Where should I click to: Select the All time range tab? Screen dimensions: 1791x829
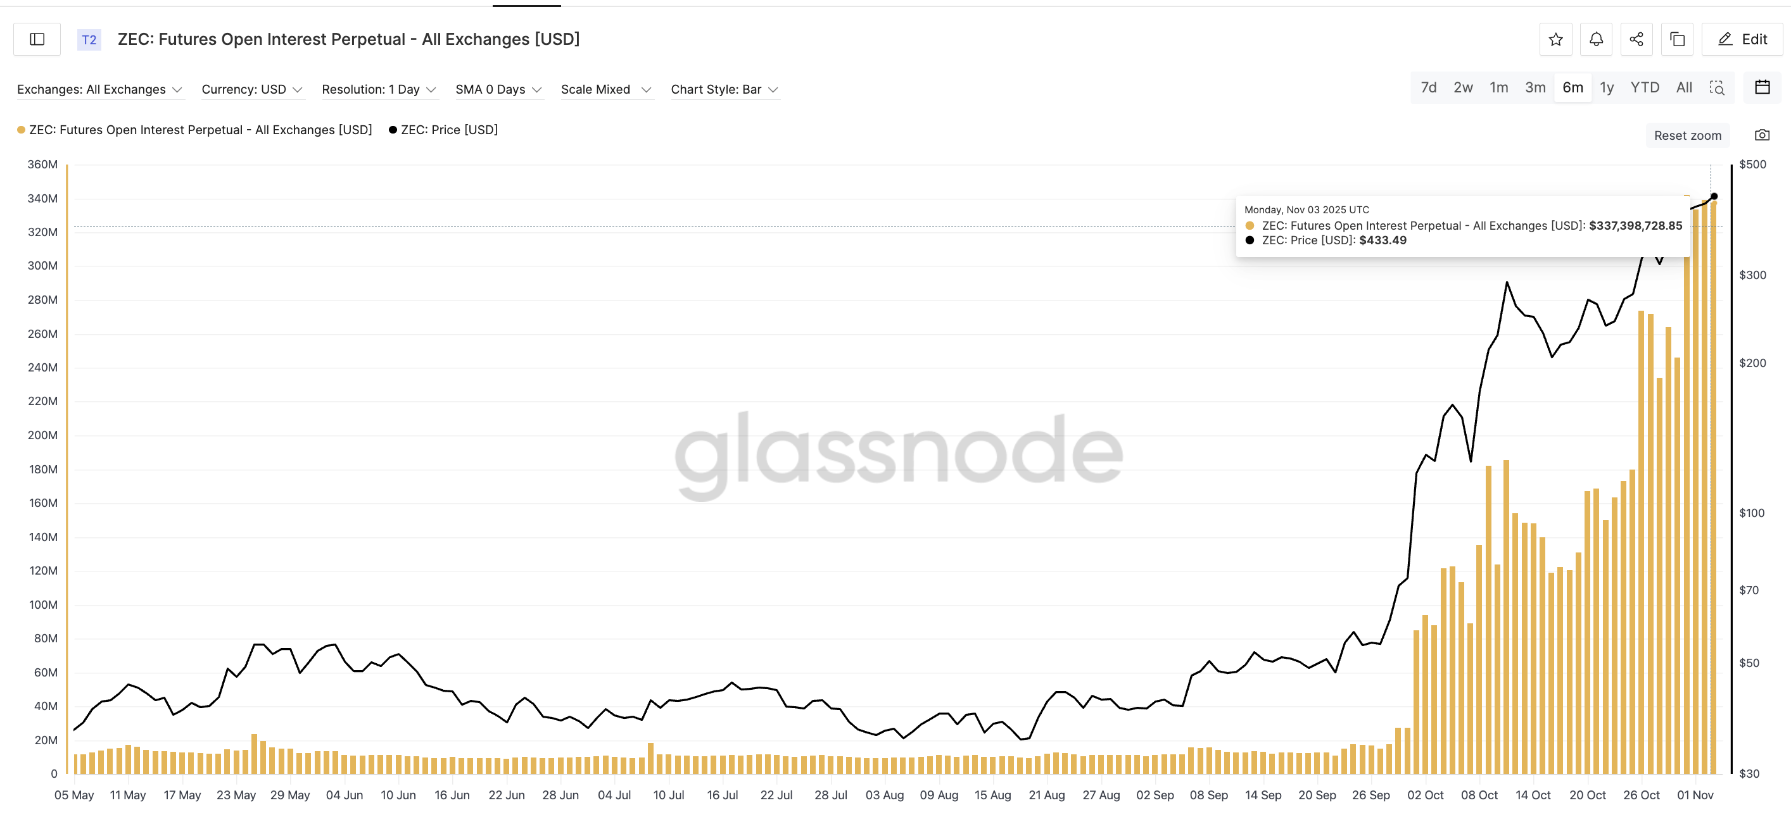pos(1683,87)
